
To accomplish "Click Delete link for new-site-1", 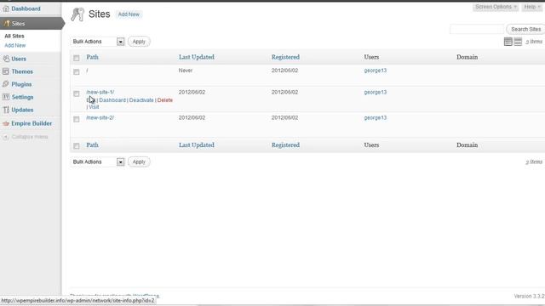I will pos(165,100).
